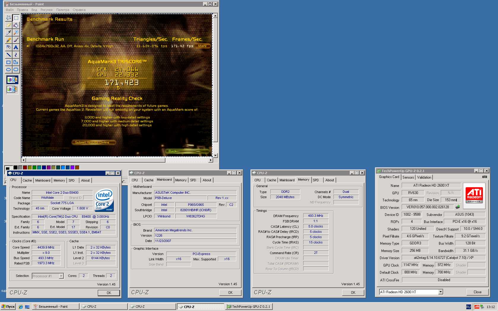Image resolution: width=498 pixels, height=311 pixels.
Task: Open the Processor #1 selection dropdown
Action: tap(61, 276)
